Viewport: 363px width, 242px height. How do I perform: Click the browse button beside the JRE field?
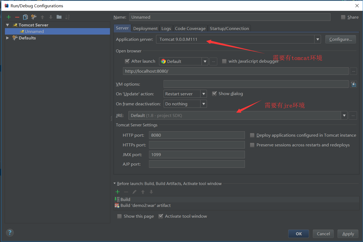[353, 116]
